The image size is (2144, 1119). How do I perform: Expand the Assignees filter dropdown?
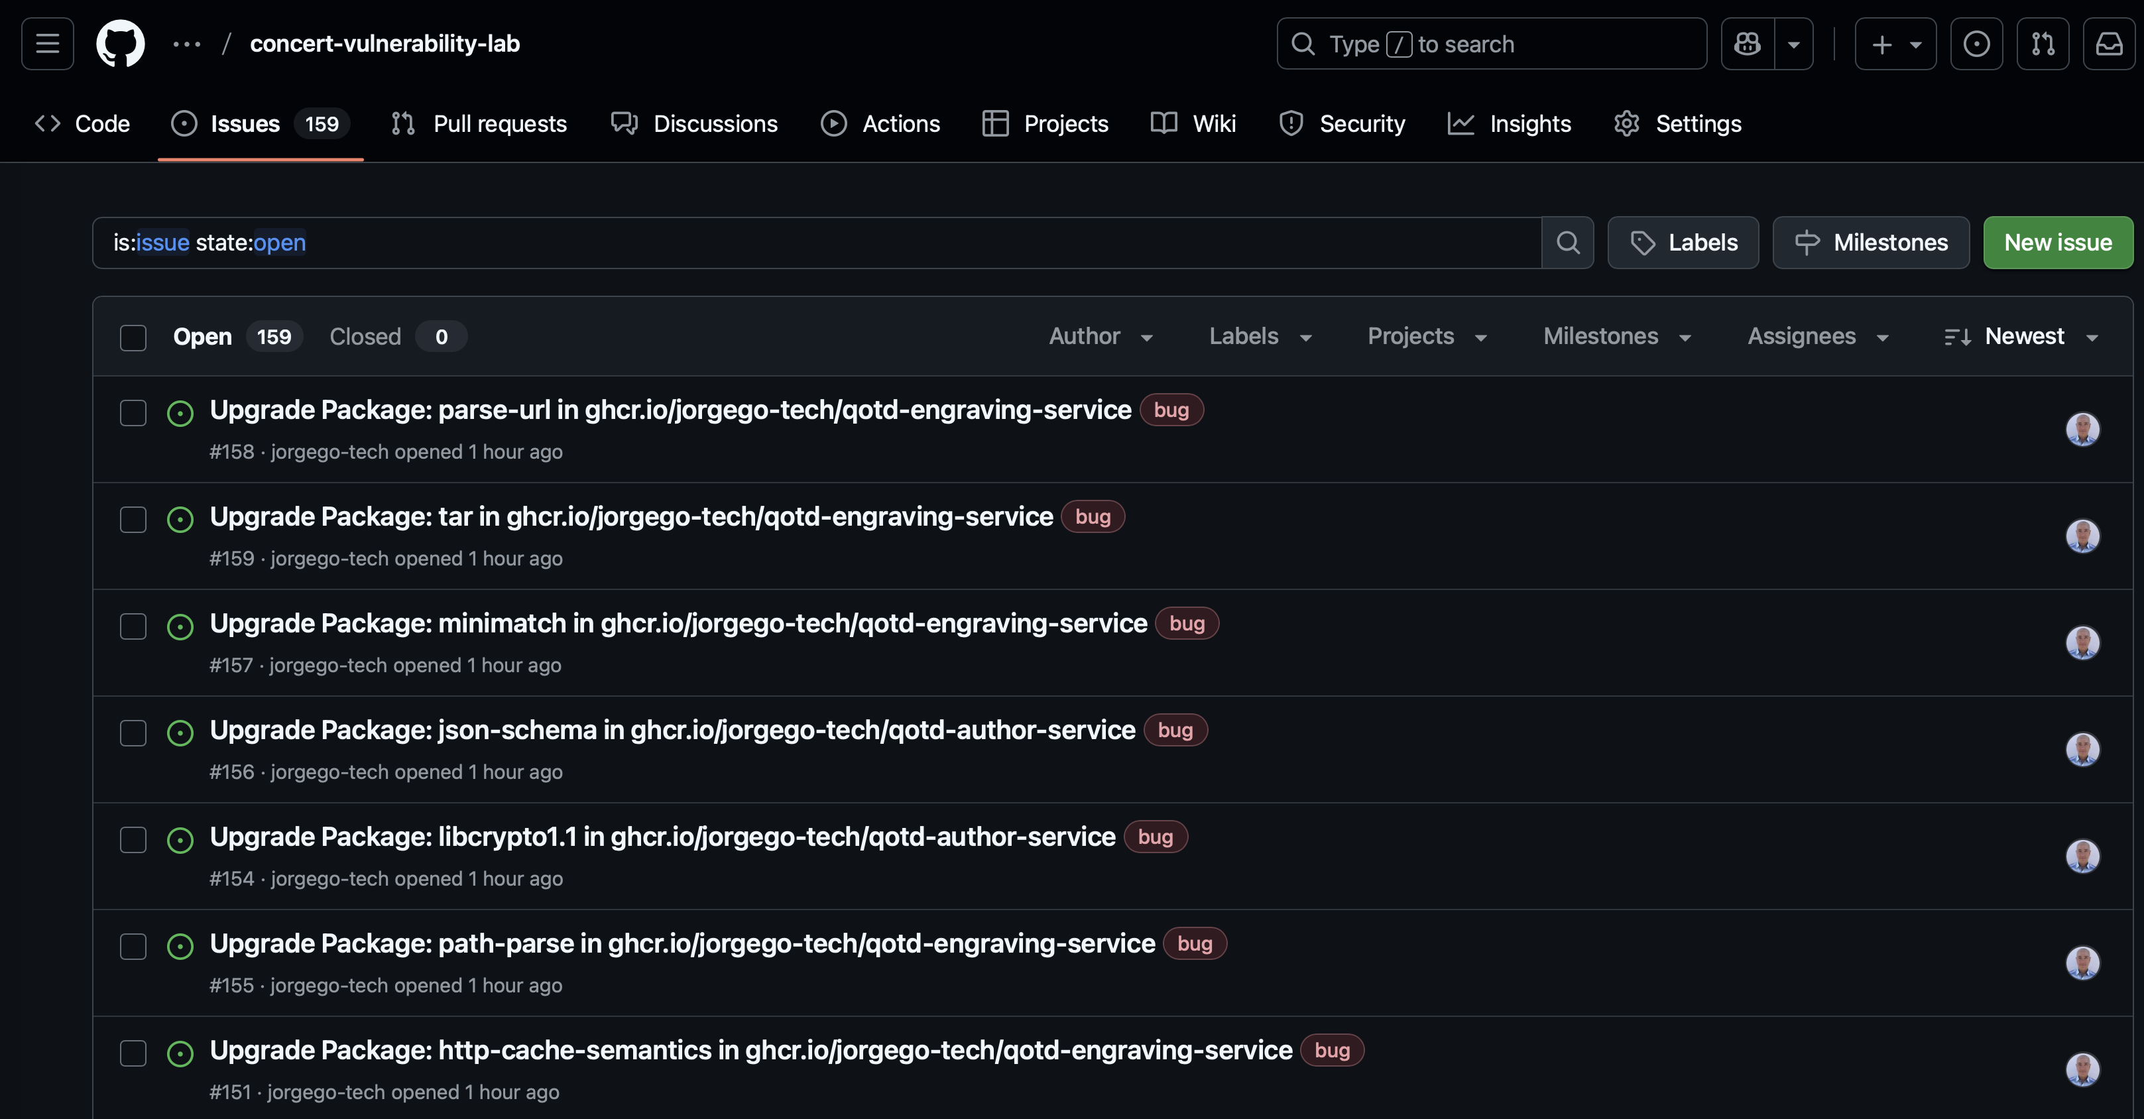coord(1818,336)
